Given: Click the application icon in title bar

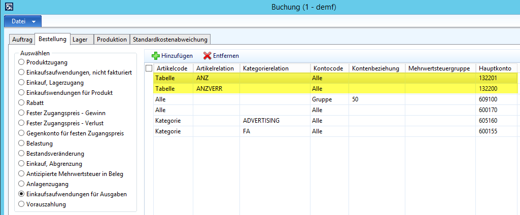Looking at the screenshot, I should (x=8, y=7).
